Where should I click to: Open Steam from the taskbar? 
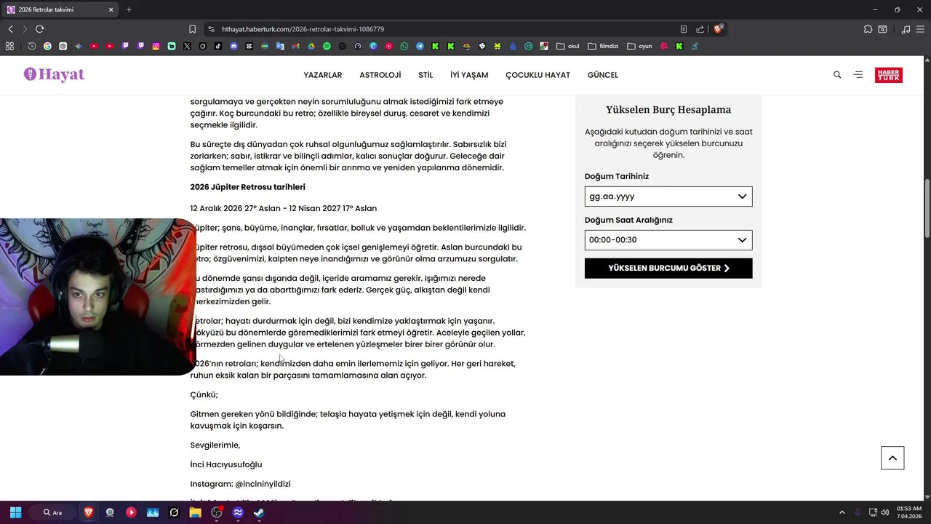[x=259, y=512]
